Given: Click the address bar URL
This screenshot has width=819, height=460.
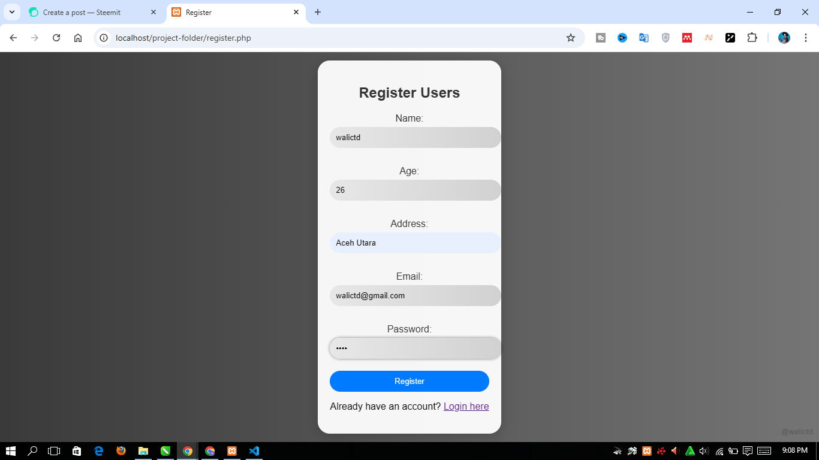Looking at the screenshot, I should [183, 38].
